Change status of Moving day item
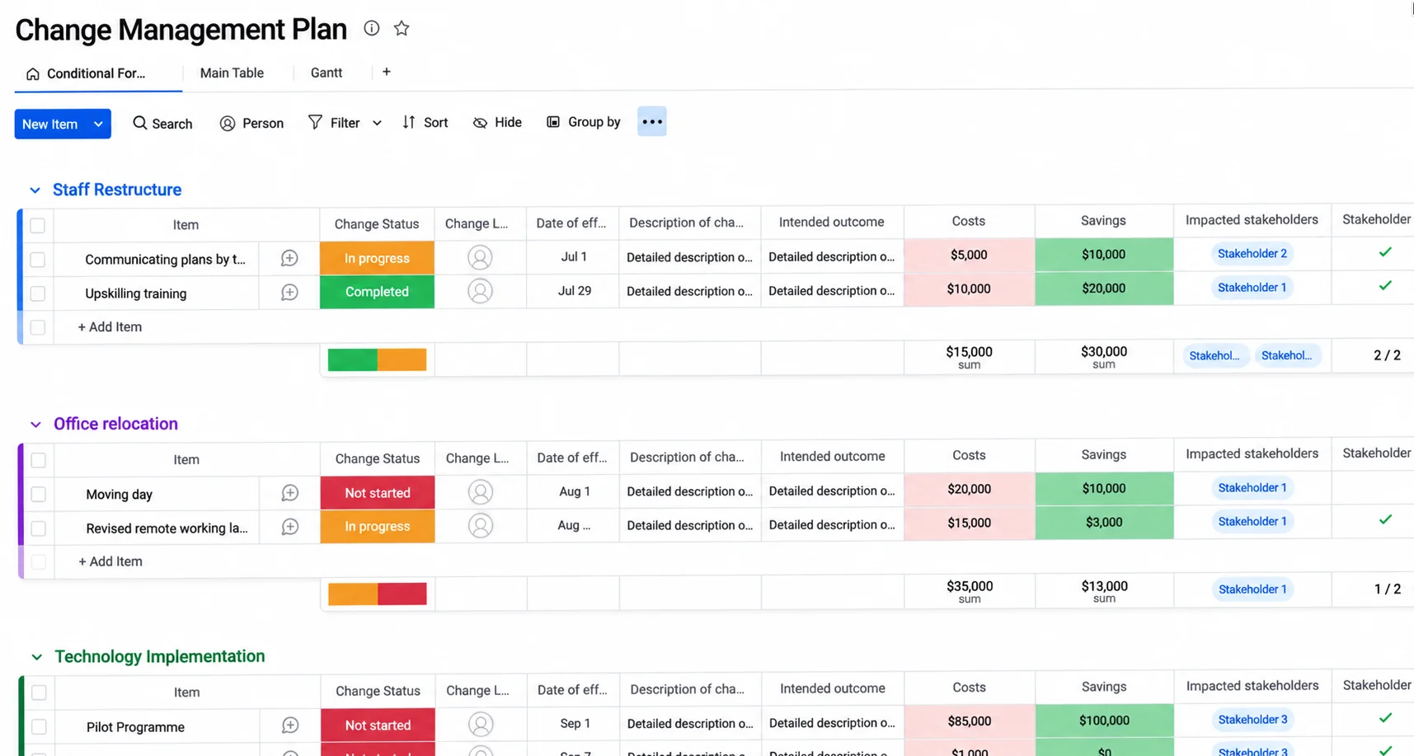Image resolution: width=1414 pixels, height=756 pixels. click(x=378, y=493)
